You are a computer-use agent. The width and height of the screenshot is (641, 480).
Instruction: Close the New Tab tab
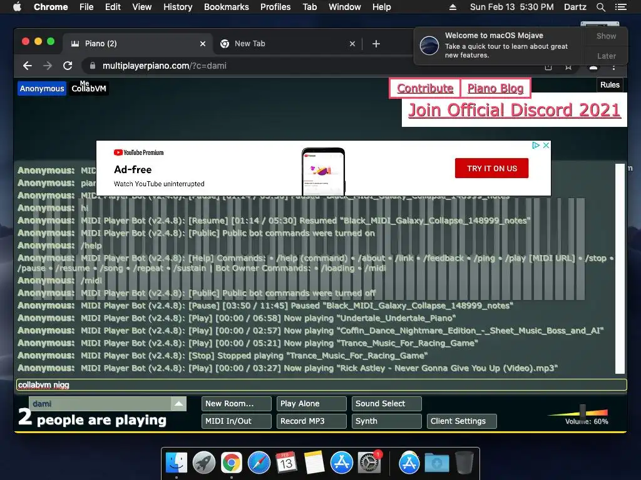tap(352, 44)
